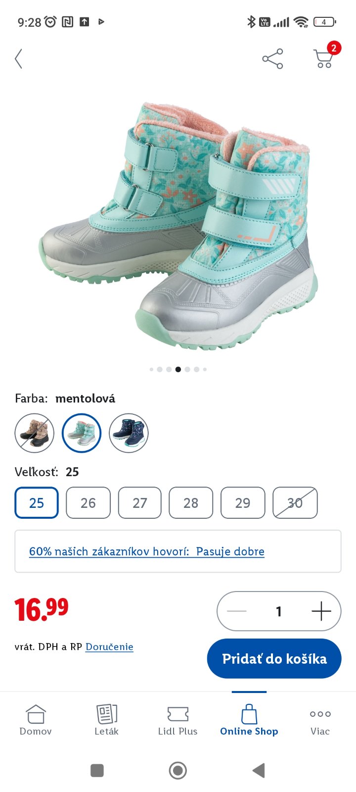The width and height of the screenshot is (356, 792).
Task: Increase quantity with the plus icon
Action: (321, 611)
